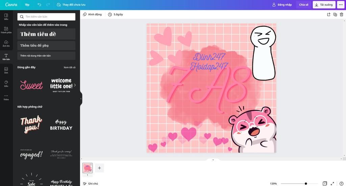Open the Mẫu templates sidebar panel
Screen dimensions: 346x186
(6, 17)
